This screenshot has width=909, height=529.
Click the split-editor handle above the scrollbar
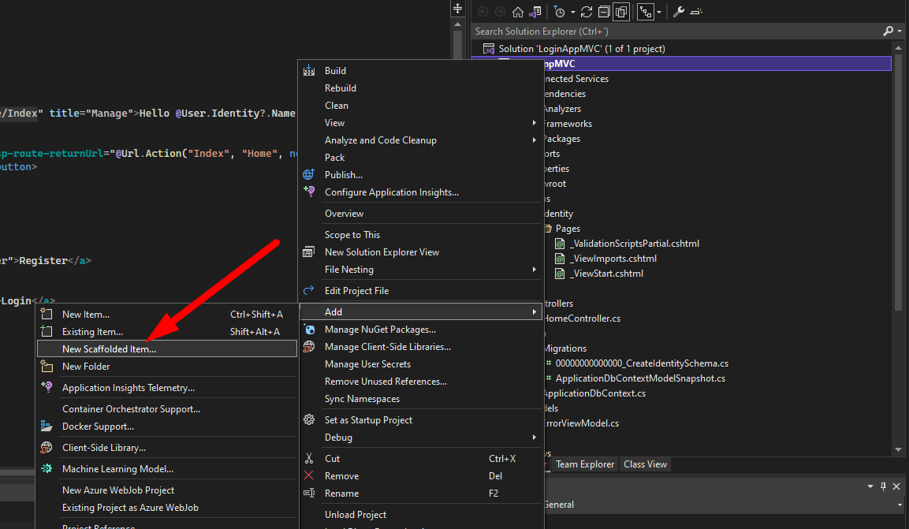pyautogui.click(x=457, y=9)
